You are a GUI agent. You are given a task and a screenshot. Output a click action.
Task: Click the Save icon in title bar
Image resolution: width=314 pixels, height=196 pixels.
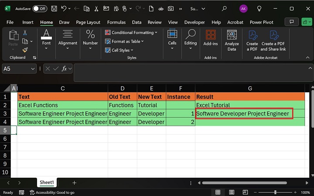coord(54,8)
